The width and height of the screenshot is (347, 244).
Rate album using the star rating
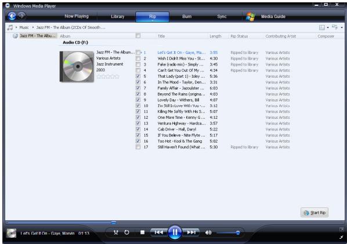108,77
